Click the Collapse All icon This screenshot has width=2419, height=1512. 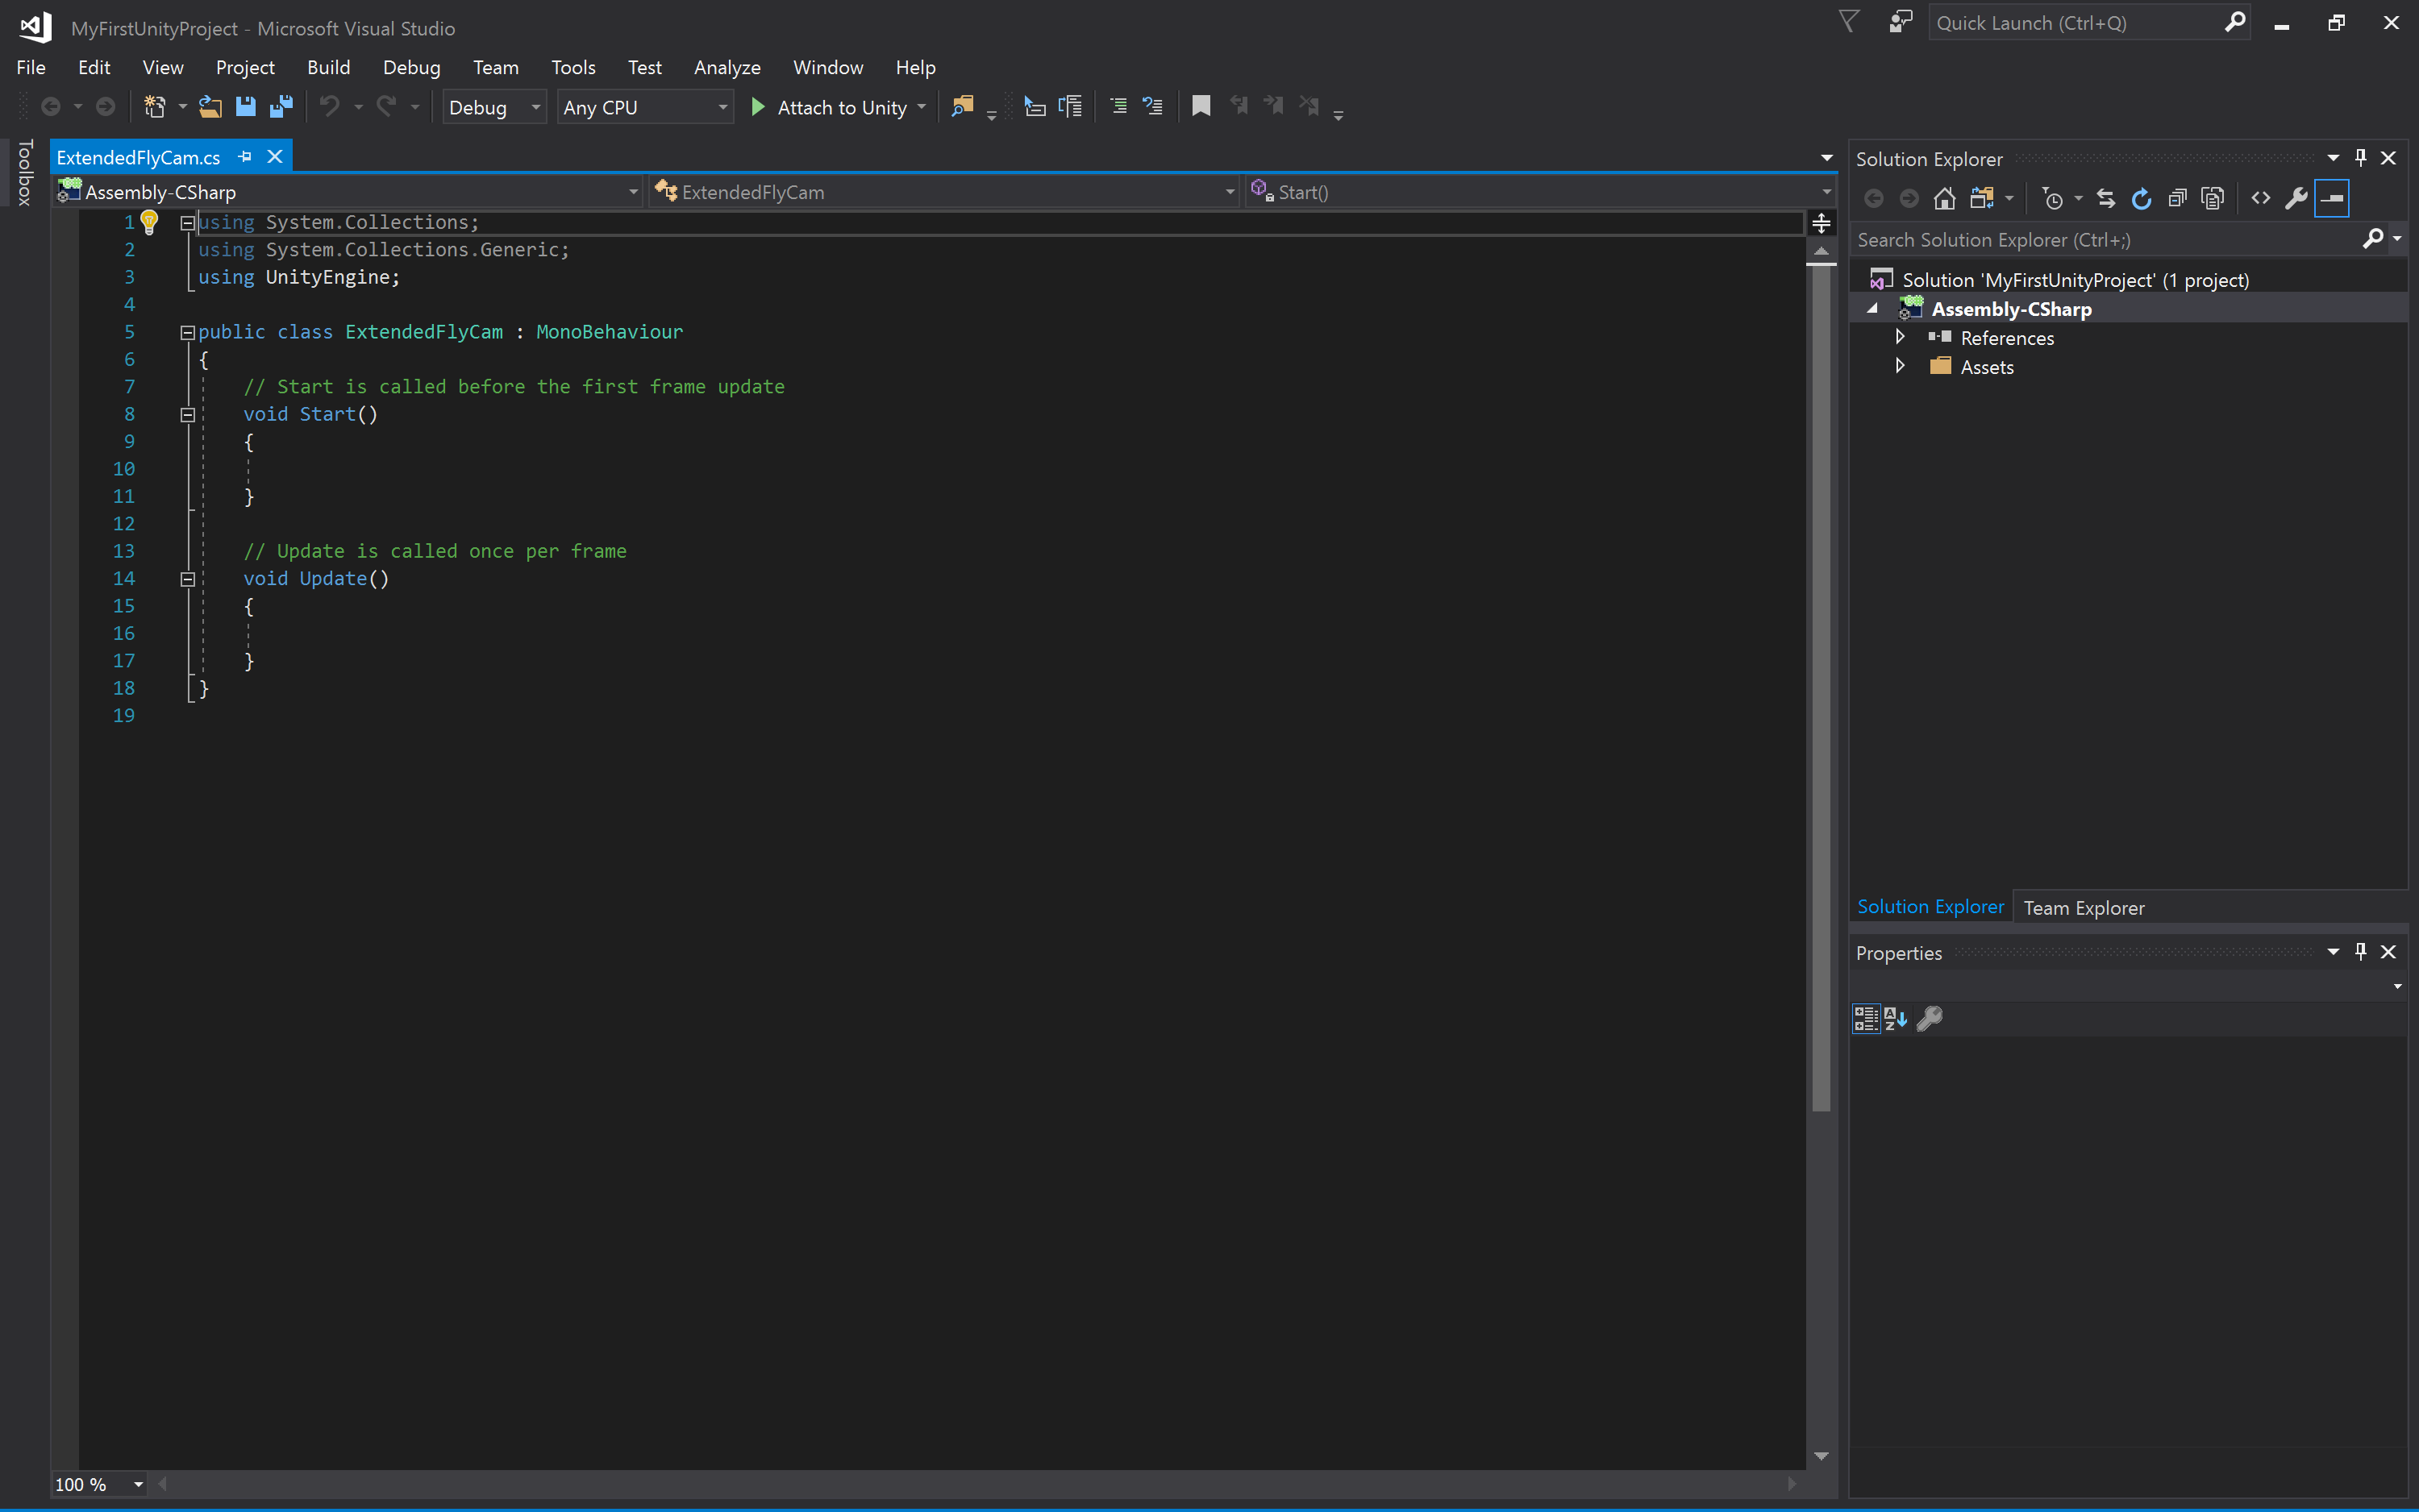coord(2177,199)
